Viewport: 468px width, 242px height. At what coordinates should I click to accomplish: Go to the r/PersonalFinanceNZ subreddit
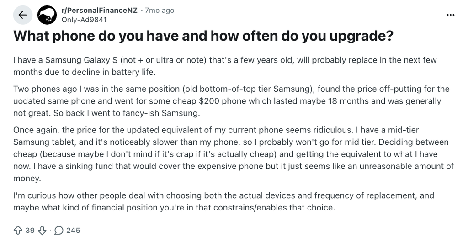click(x=99, y=10)
